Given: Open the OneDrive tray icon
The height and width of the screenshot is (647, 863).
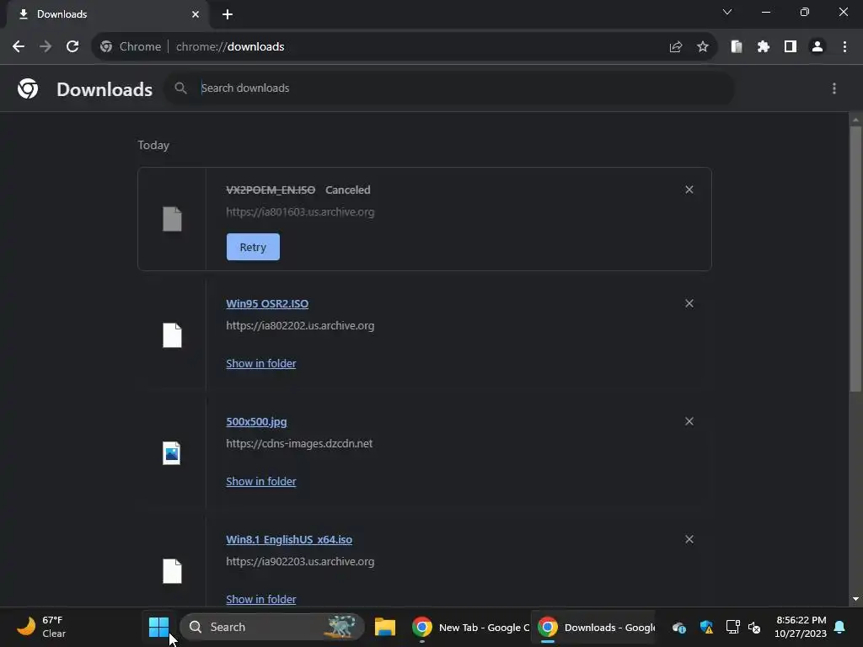Looking at the screenshot, I should pyautogui.click(x=679, y=627).
